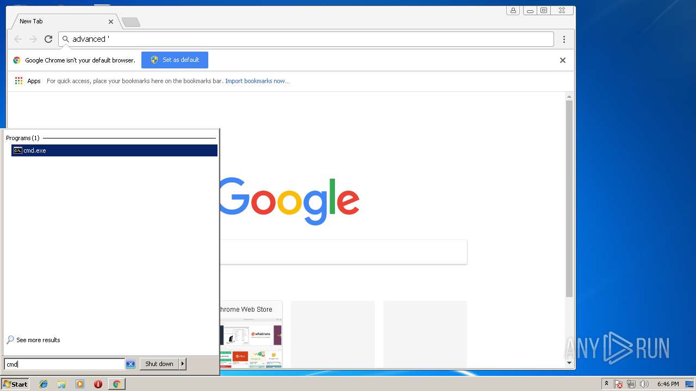The height and width of the screenshot is (391, 696).
Task: Click Import bookmarks now link
Action: point(257,81)
